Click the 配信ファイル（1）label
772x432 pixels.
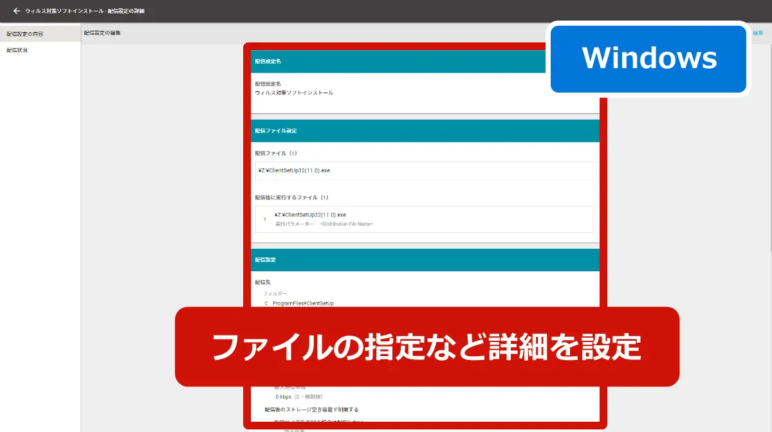pyautogui.click(x=276, y=154)
